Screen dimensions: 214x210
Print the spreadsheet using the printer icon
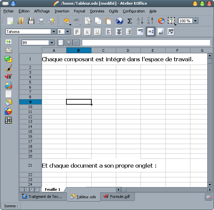tap(41, 21)
